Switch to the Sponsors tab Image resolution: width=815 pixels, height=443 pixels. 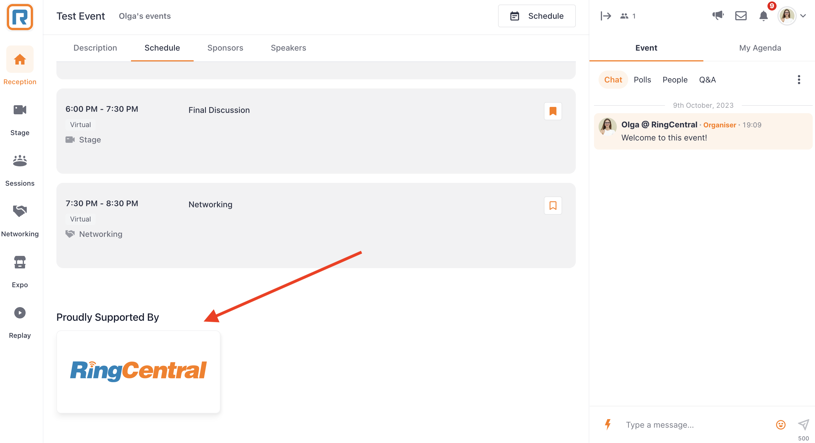(225, 48)
